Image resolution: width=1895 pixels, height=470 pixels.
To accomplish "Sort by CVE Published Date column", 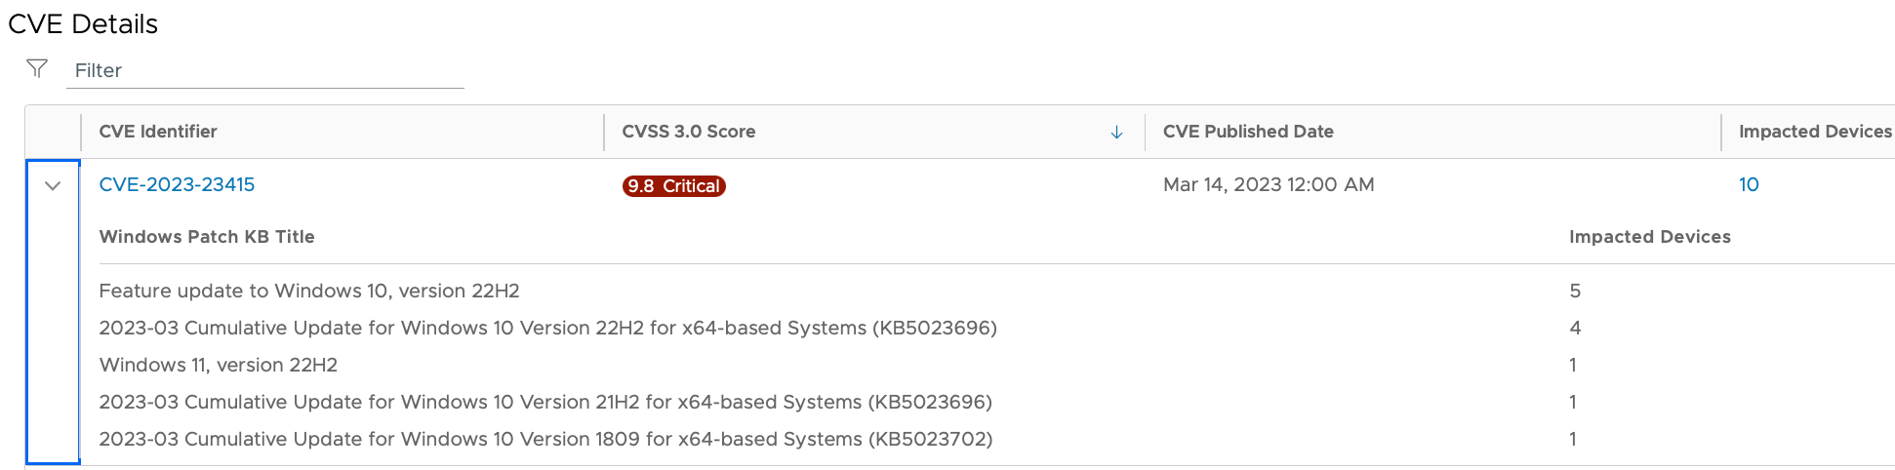I will 1247,132.
